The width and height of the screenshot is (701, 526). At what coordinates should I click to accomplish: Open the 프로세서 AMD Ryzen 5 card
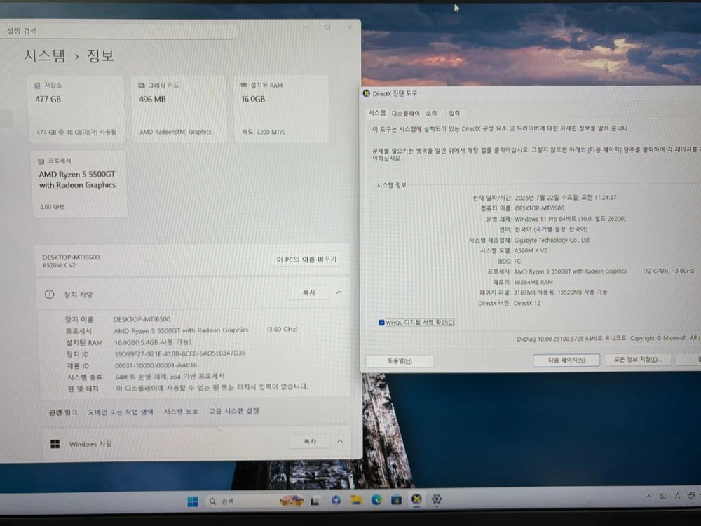point(79,184)
